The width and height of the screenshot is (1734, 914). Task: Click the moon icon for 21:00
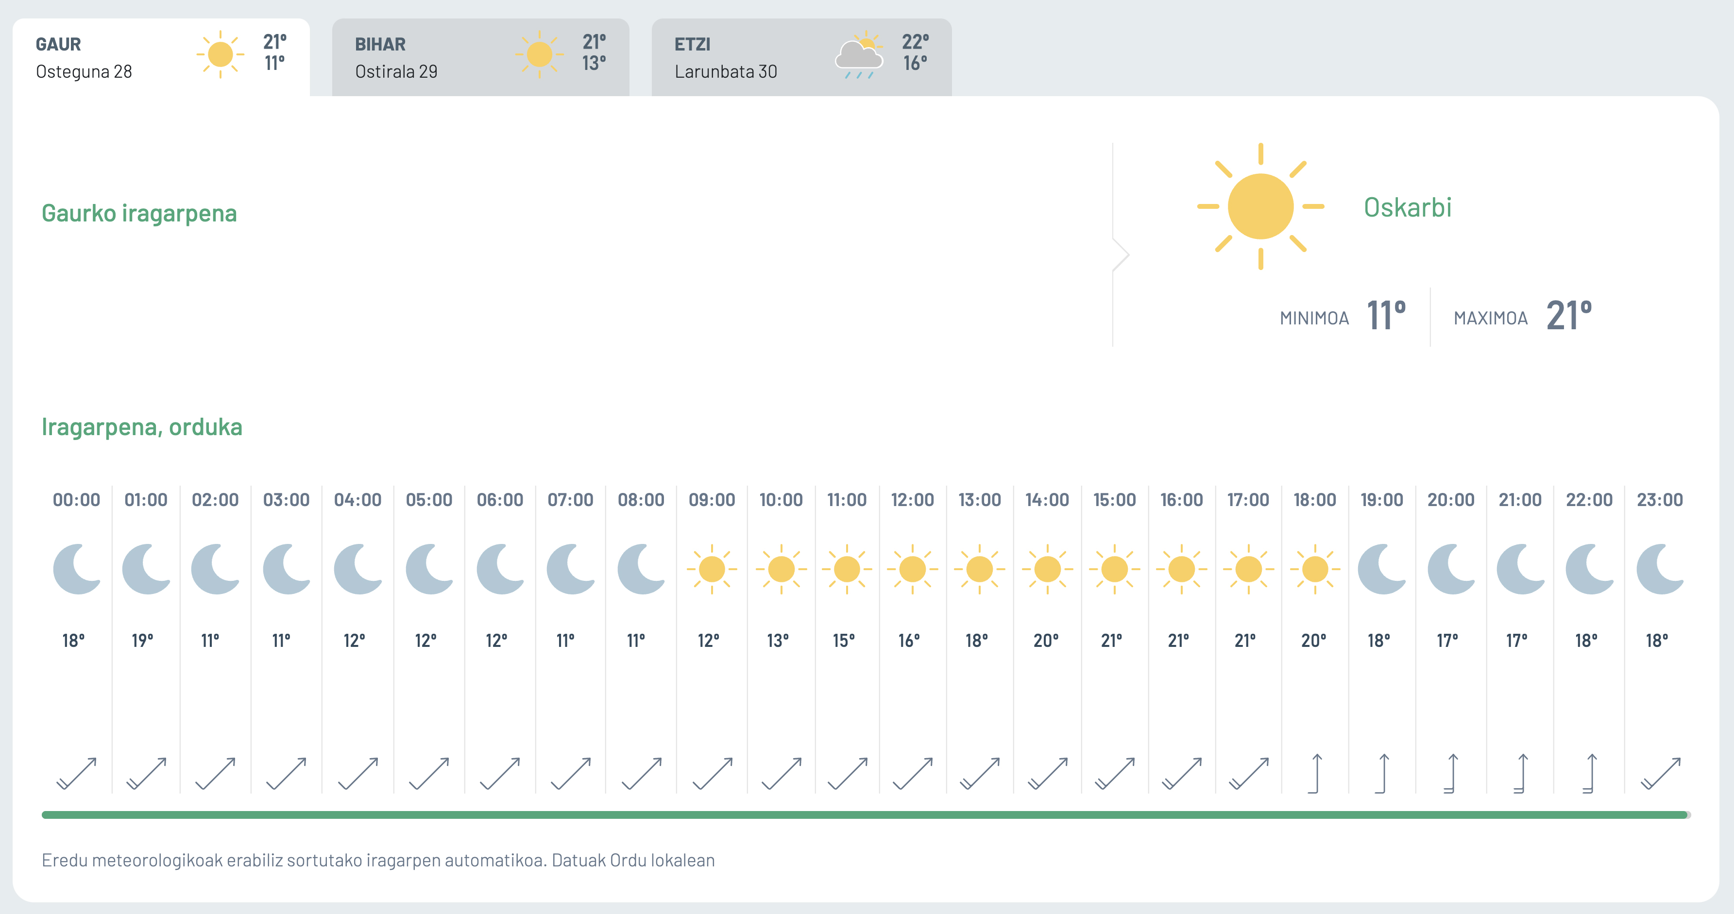(1520, 569)
